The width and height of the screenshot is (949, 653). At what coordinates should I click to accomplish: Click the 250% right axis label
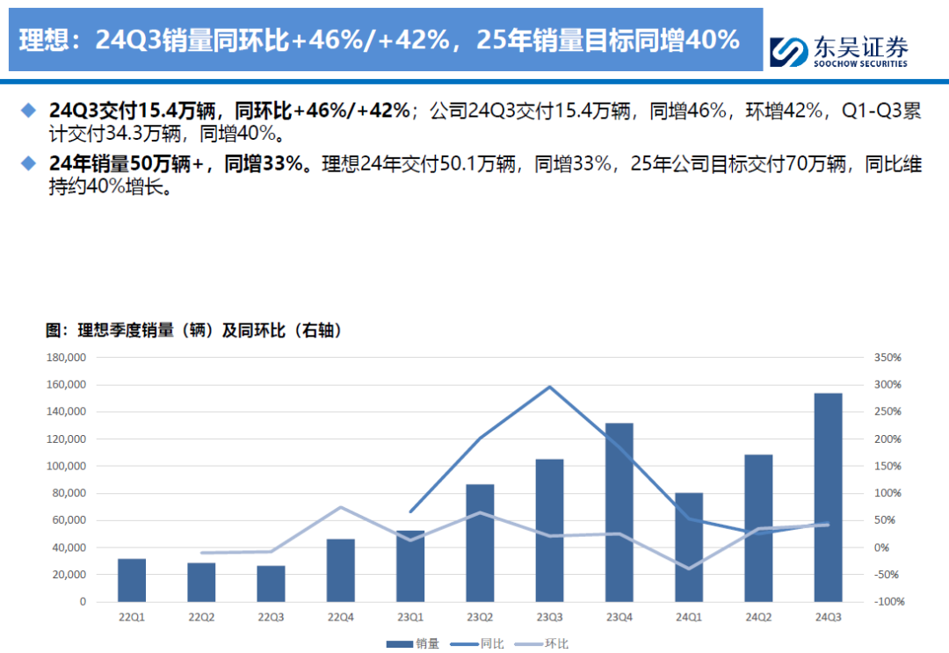point(887,411)
